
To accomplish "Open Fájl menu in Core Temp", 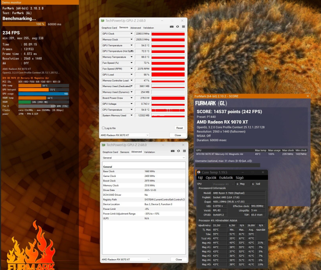I will pos(200,178).
